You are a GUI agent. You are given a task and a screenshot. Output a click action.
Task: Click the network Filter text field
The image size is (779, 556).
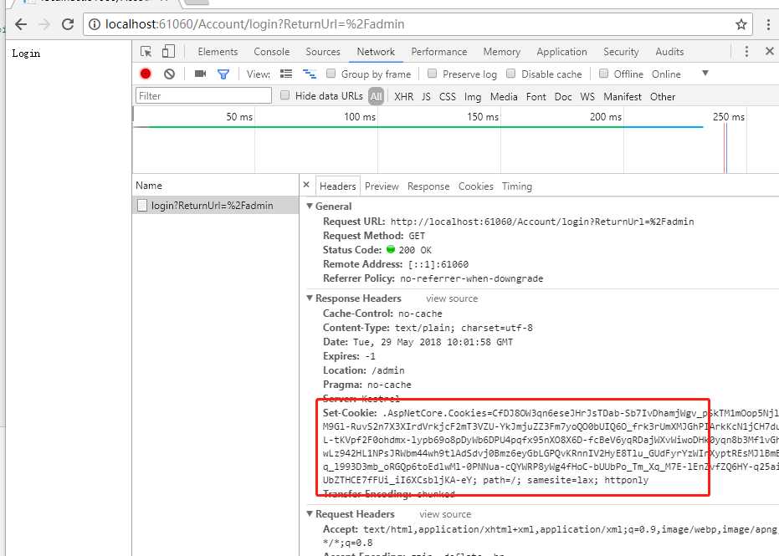pyautogui.click(x=203, y=96)
